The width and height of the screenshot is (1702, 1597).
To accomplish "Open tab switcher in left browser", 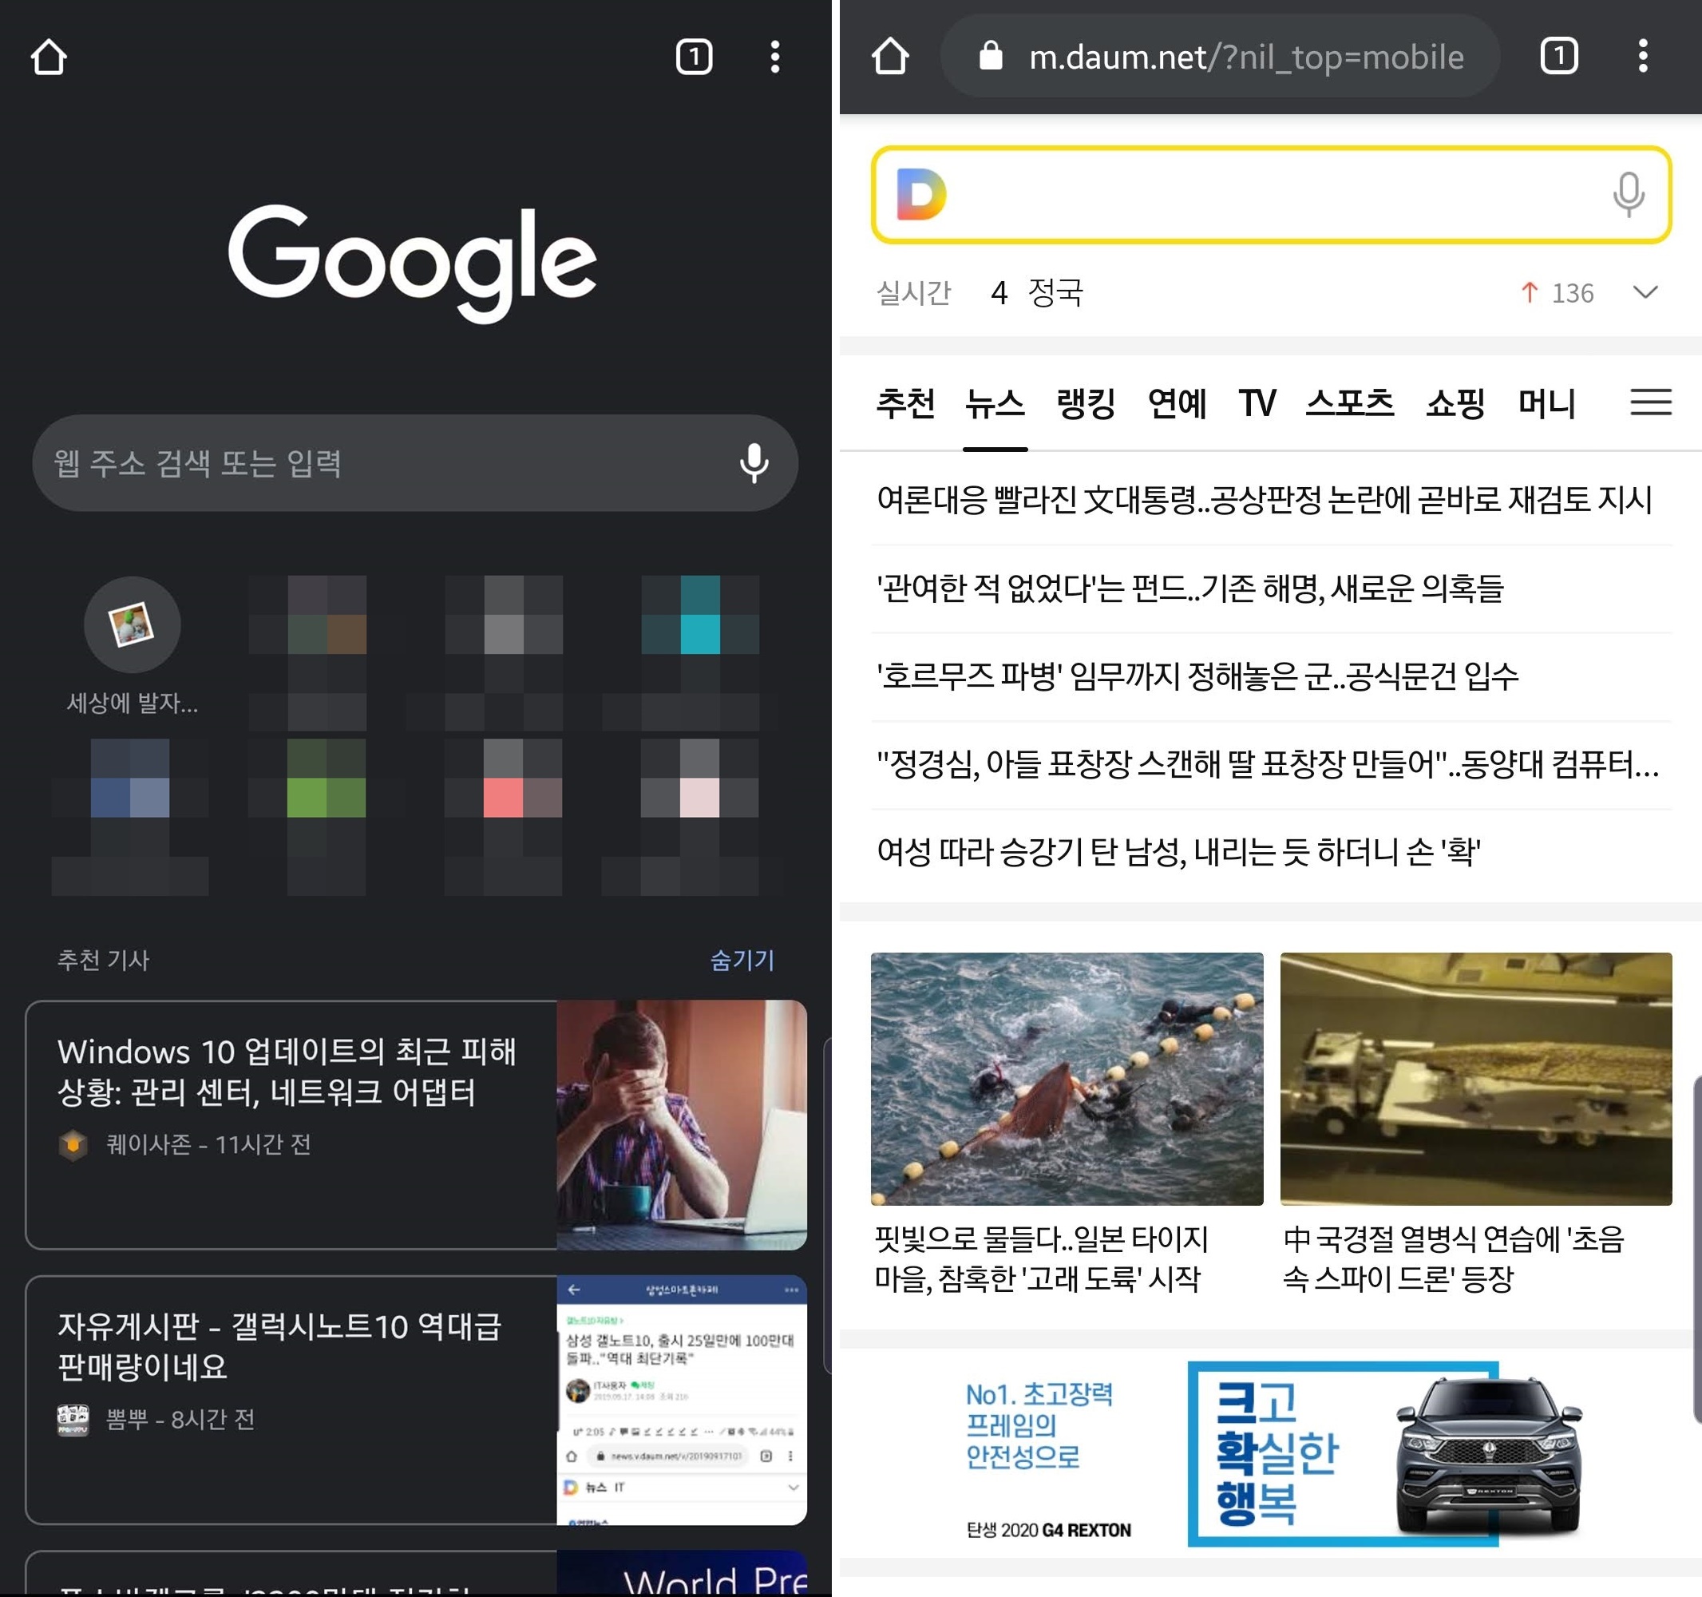I will click(x=694, y=57).
